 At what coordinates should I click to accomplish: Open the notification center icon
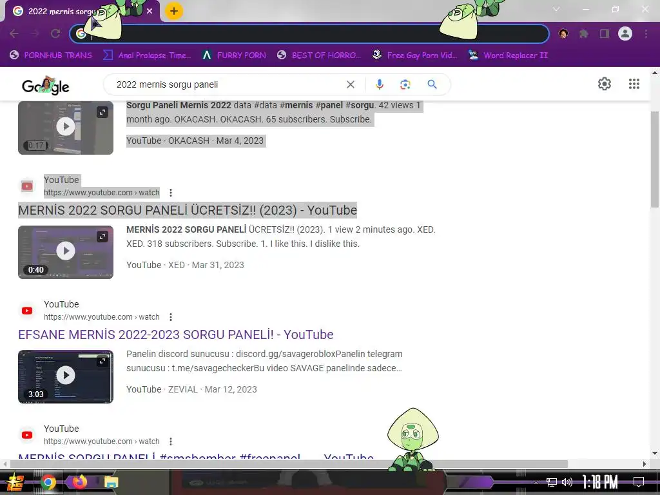pos(639,482)
